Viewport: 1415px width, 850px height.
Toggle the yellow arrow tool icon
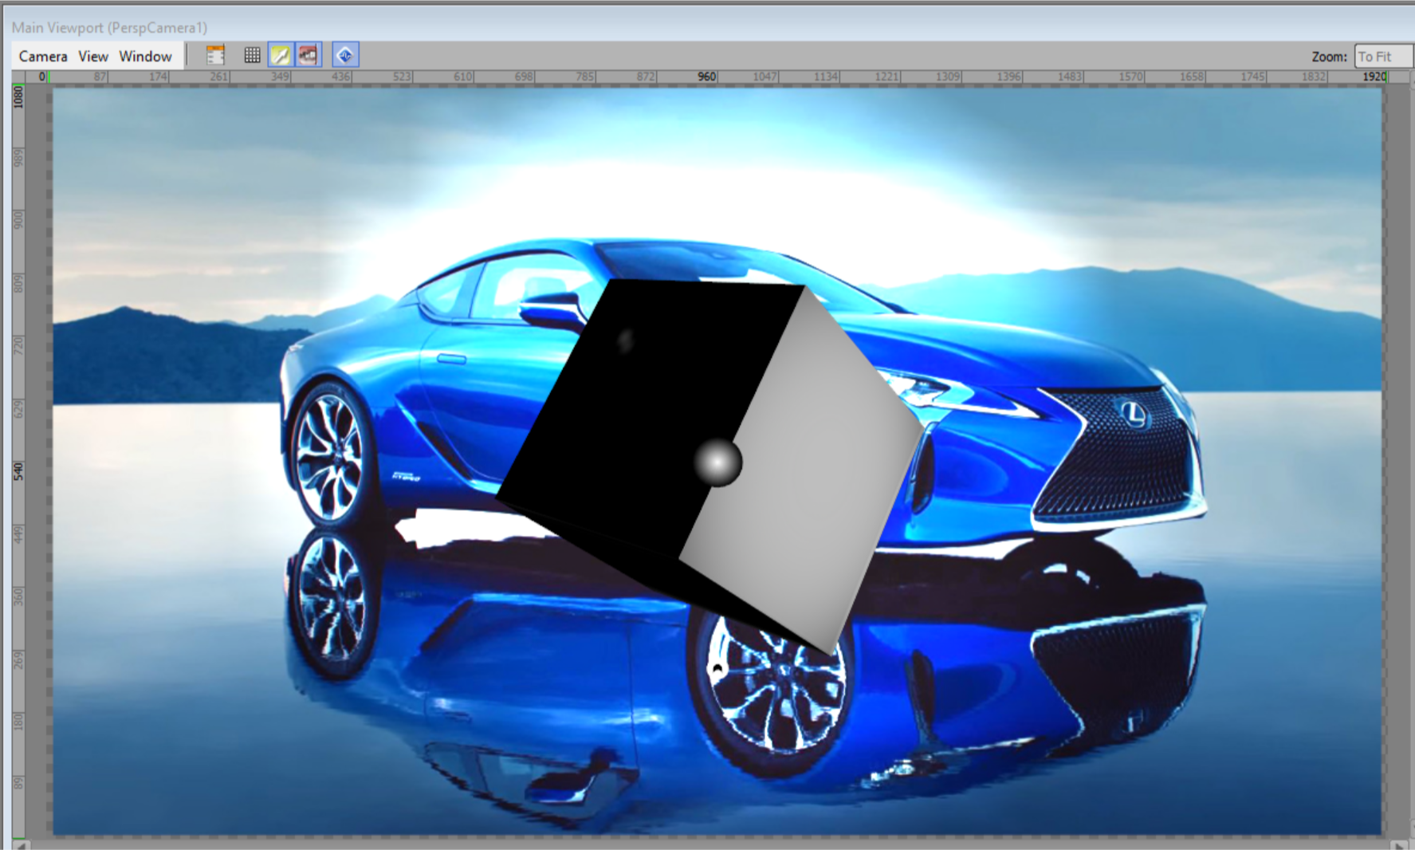tap(281, 55)
